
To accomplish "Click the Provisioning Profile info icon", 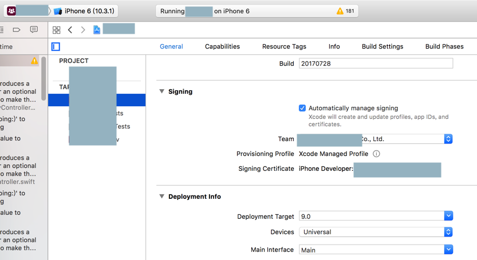I will (376, 154).
